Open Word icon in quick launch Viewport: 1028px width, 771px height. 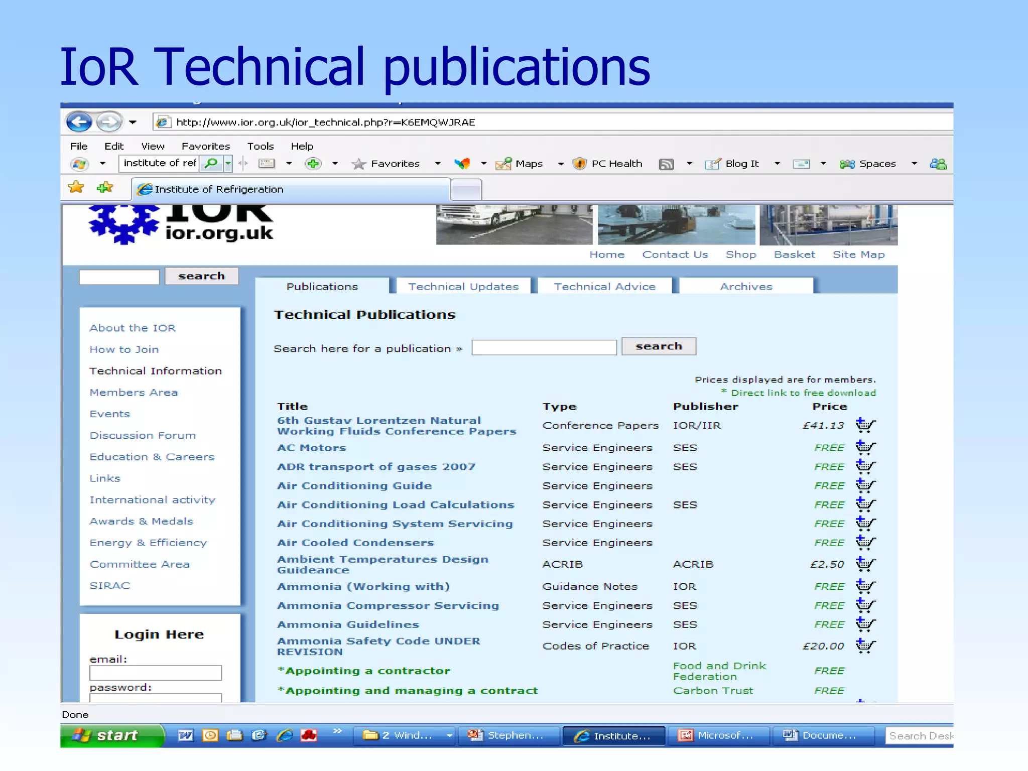click(186, 735)
